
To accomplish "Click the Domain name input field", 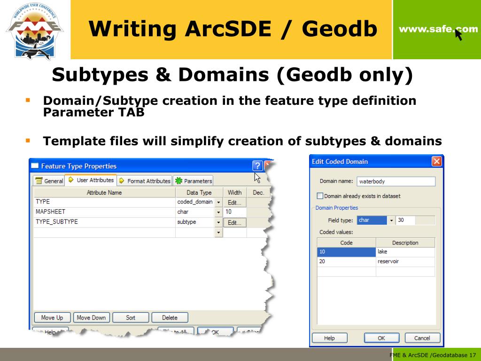I will coord(396,181).
